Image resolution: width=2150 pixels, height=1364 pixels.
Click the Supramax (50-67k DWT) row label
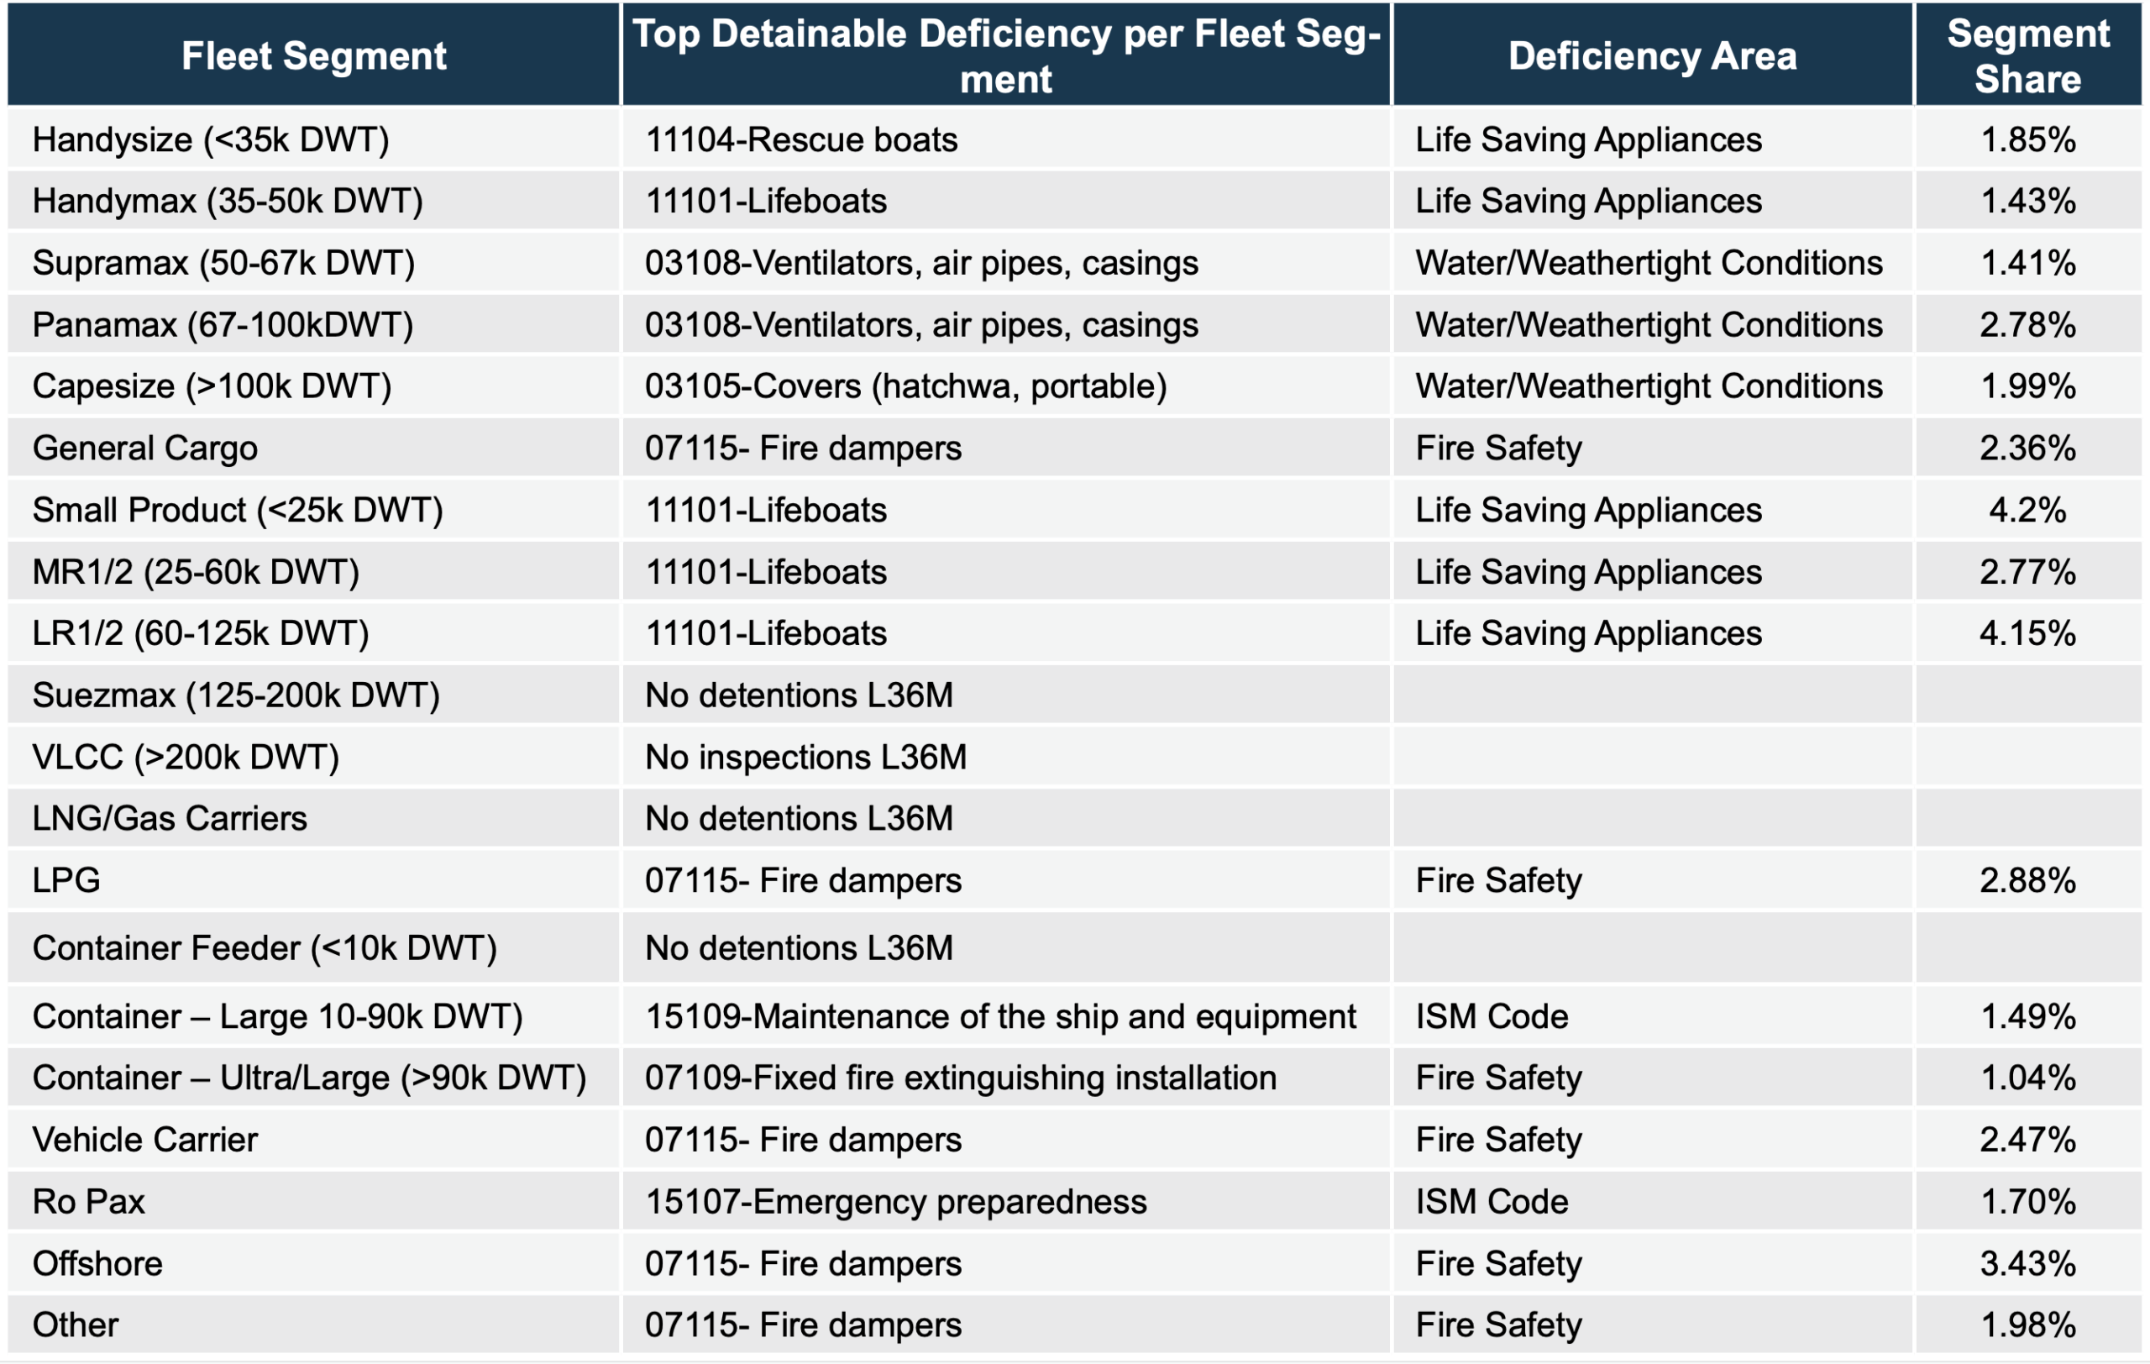pyautogui.click(x=223, y=262)
